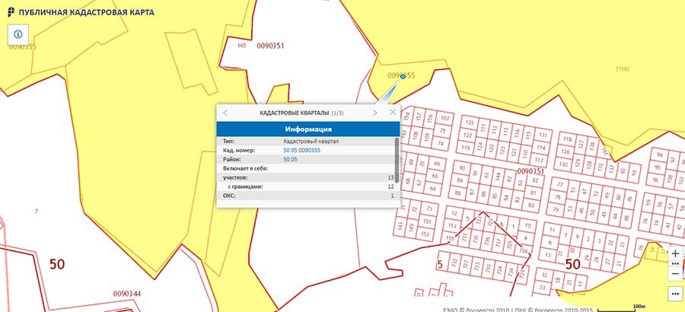Open the bottom-right more options button

click(674, 293)
